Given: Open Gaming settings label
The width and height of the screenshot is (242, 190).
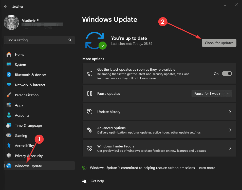Looking at the screenshot, I should [21, 136].
